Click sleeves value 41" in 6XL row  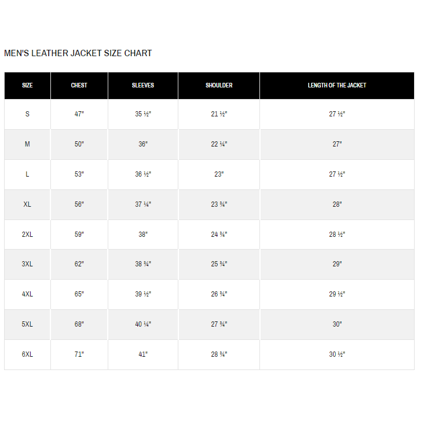pos(143,354)
